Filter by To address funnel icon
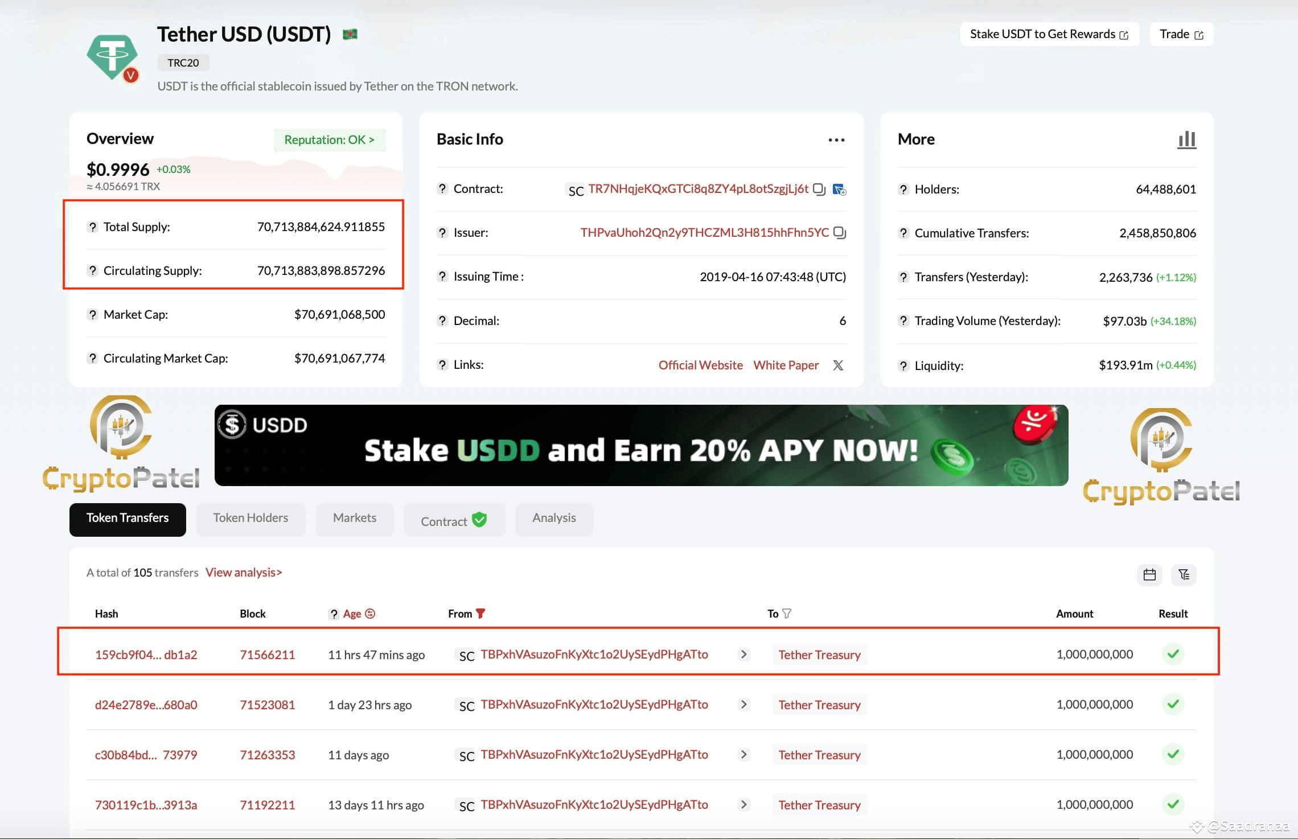Image resolution: width=1298 pixels, height=839 pixels. coord(787,614)
